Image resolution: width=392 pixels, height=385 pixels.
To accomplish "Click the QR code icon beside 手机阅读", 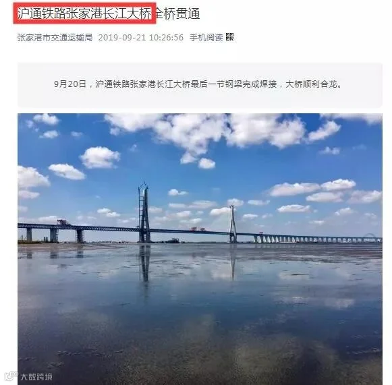I will [x=229, y=37].
